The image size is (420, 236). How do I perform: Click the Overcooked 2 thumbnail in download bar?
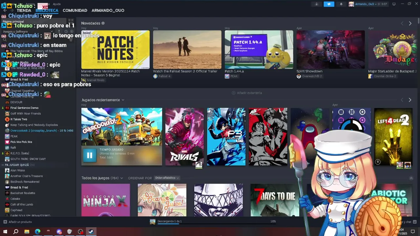pos(153,222)
